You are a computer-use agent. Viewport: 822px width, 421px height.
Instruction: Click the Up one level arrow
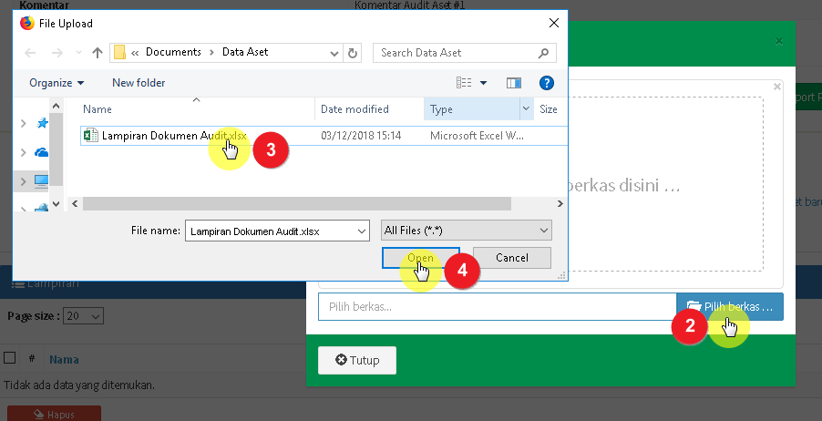[98, 53]
